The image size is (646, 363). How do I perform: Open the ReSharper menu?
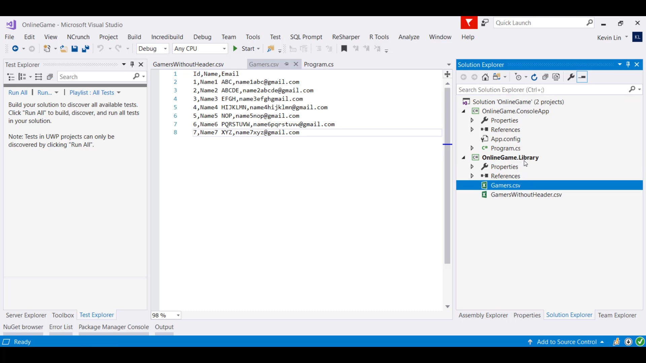346,37
